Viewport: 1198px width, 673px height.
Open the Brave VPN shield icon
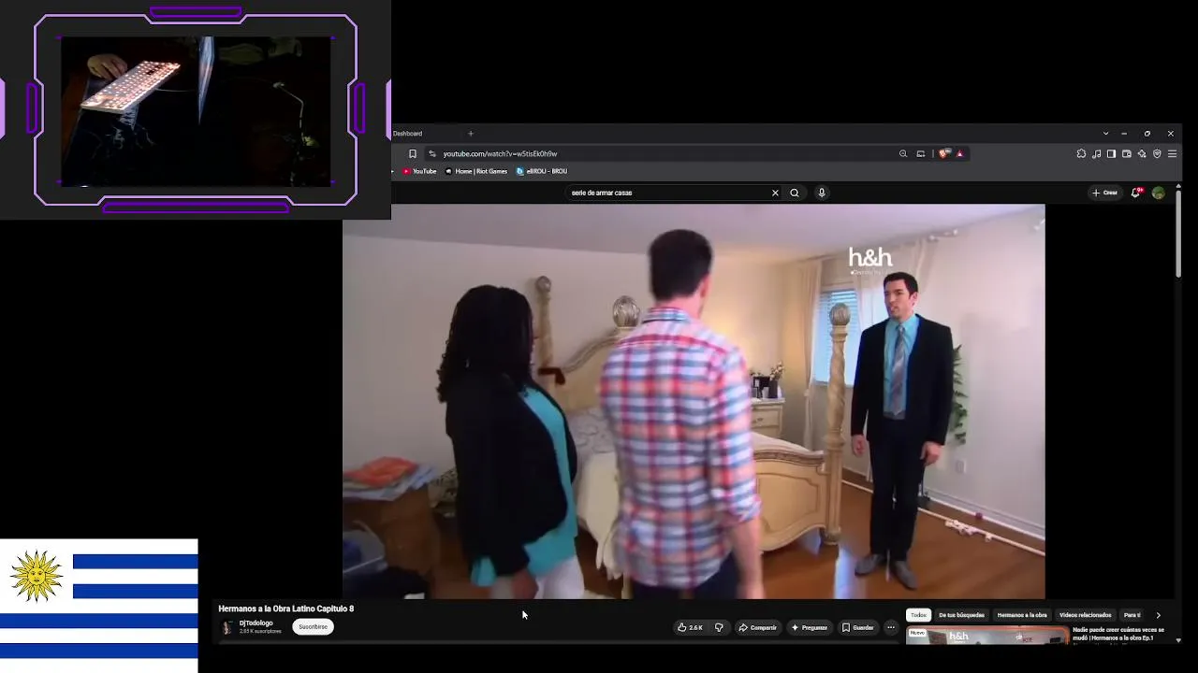[1157, 154]
